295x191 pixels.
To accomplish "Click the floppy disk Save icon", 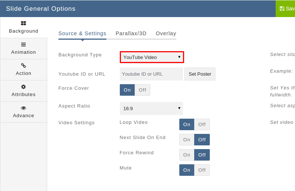I will pos(282,9).
